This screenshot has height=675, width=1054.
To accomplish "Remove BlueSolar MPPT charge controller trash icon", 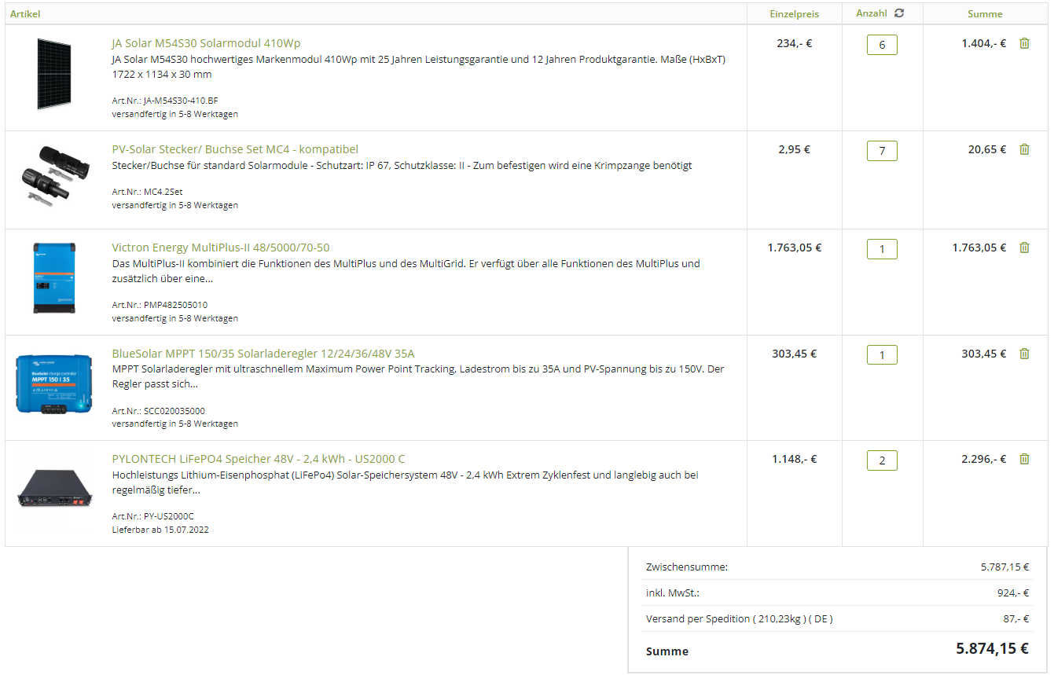I will pyautogui.click(x=1024, y=354).
